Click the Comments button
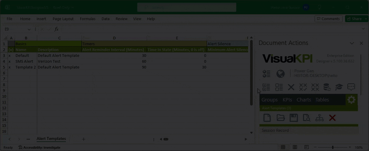 point(328,19)
